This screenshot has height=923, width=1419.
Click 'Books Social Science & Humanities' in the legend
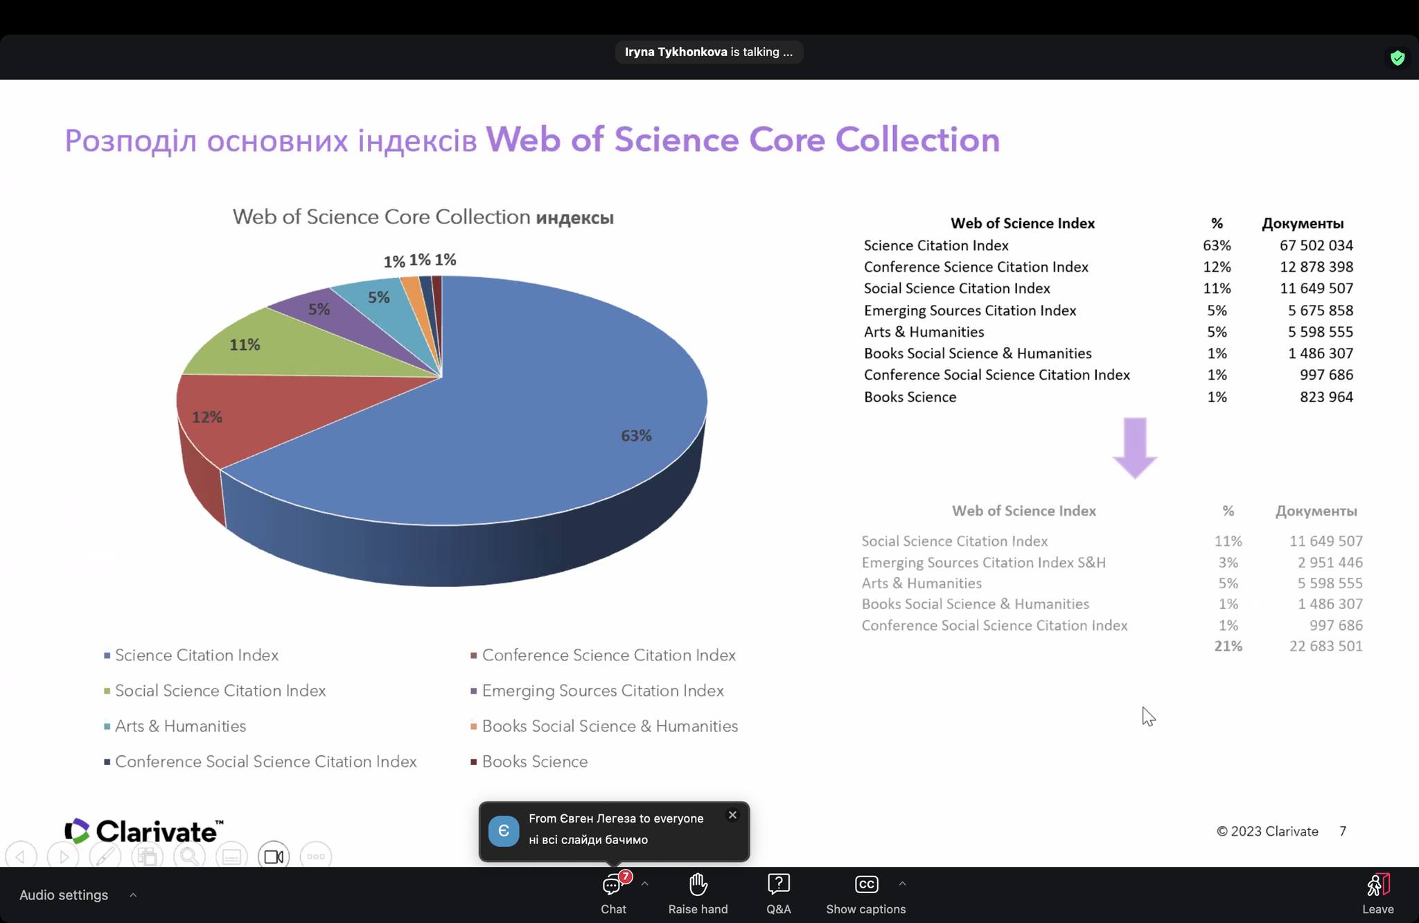coord(610,726)
